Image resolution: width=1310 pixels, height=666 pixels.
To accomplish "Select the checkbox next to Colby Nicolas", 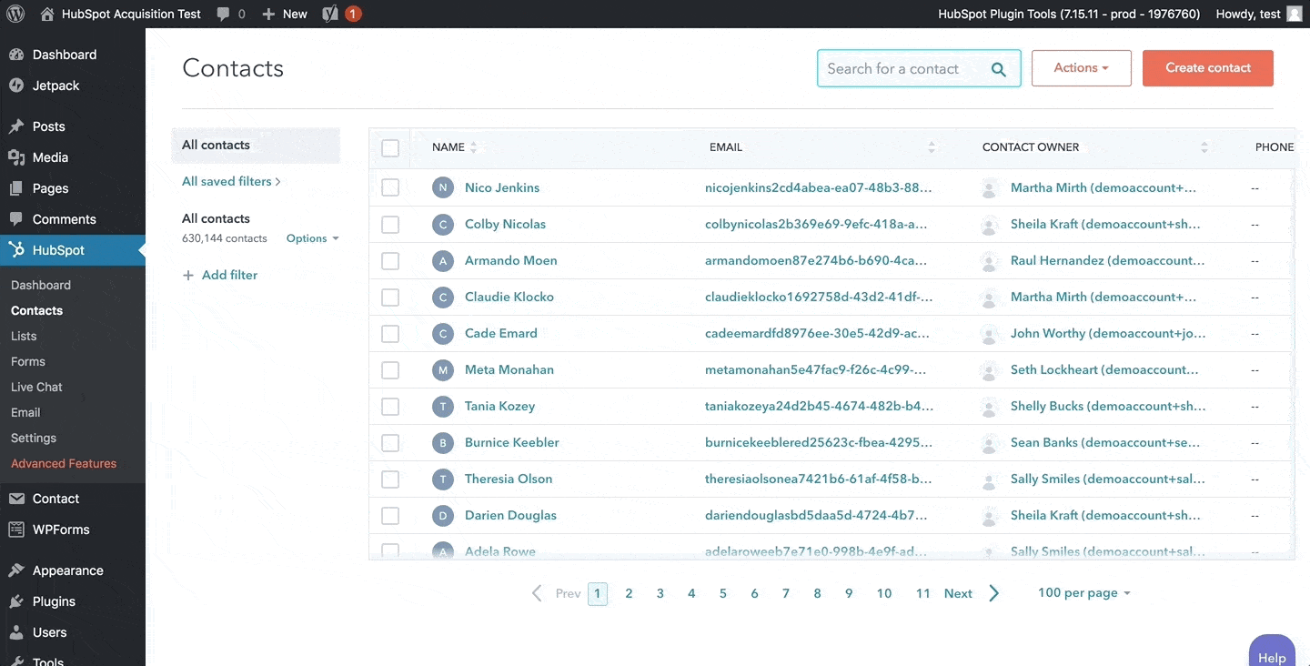I will pyautogui.click(x=390, y=224).
